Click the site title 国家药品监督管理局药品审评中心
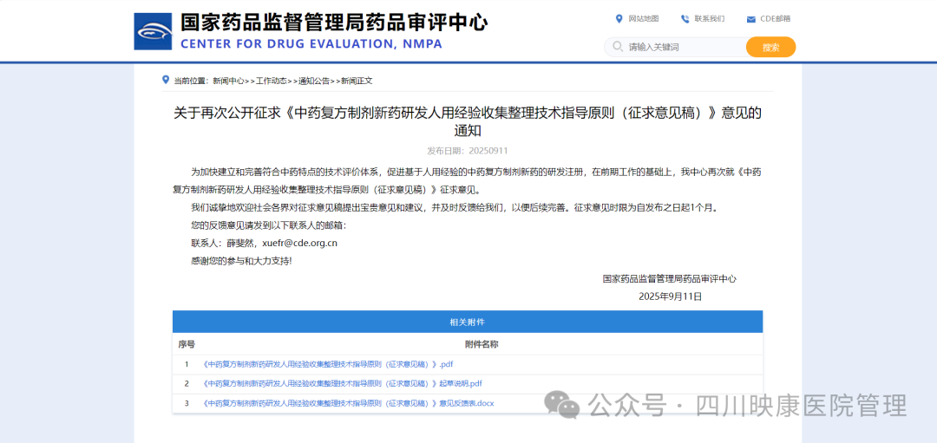Viewport: 937px width, 443px height. tap(334, 23)
